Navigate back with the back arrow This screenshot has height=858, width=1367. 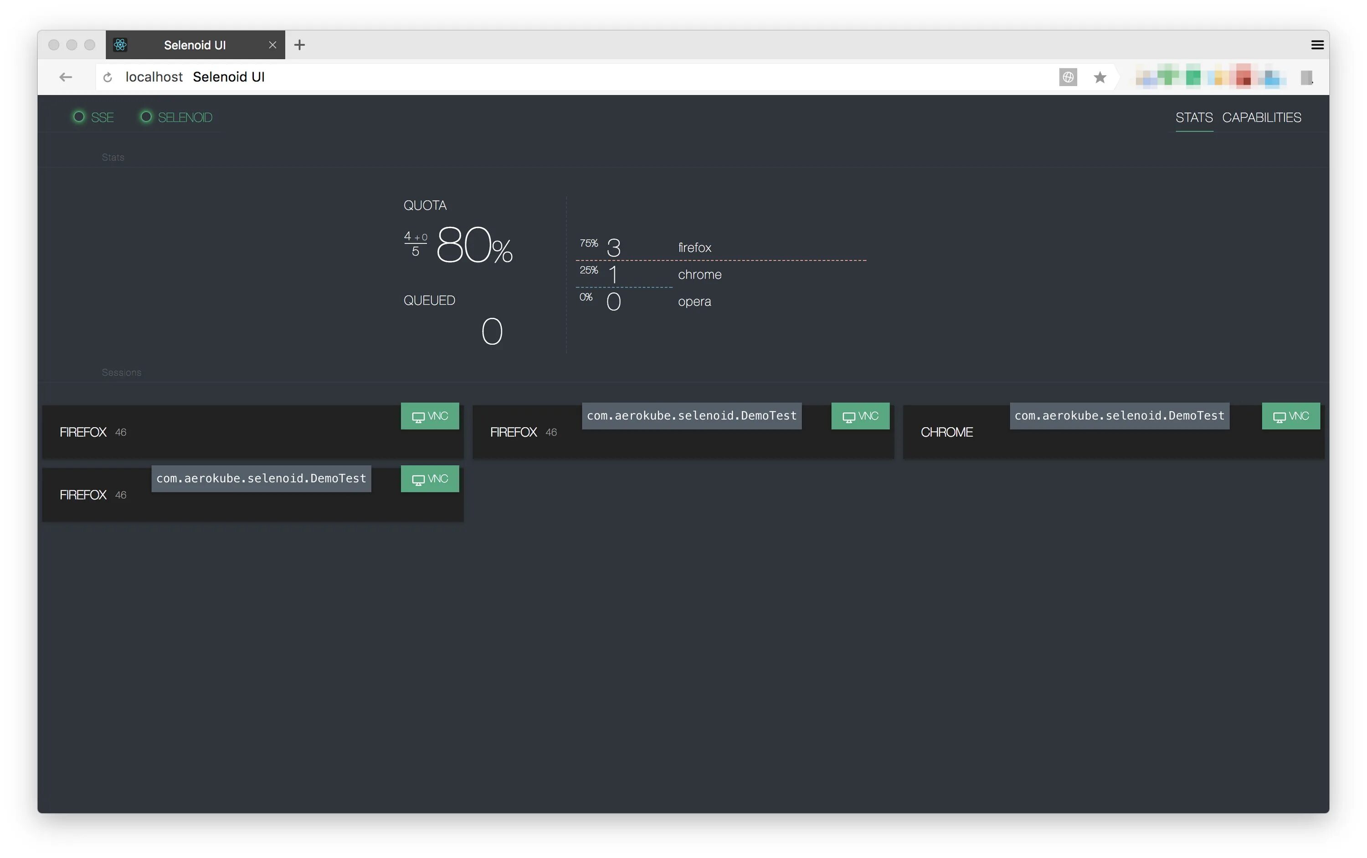65,77
